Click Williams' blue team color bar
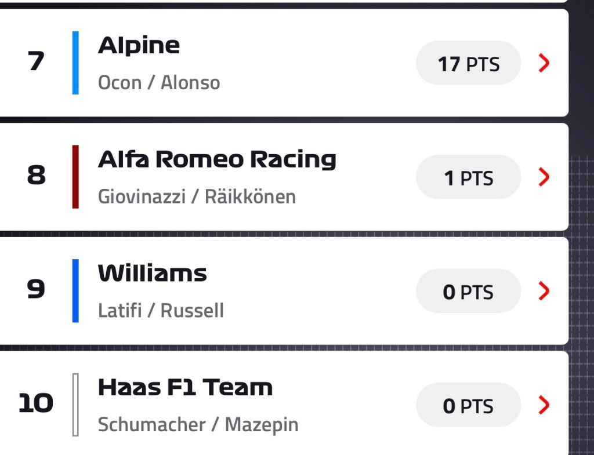The image size is (594, 455). [x=75, y=290]
